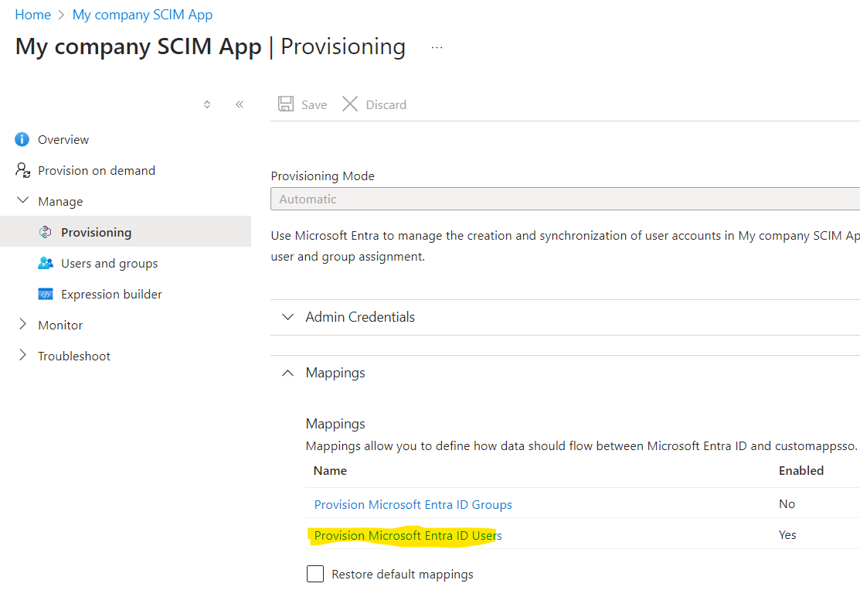This screenshot has width=860, height=597.
Task: Select the Manage menu label
Action: tap(60, 201)
